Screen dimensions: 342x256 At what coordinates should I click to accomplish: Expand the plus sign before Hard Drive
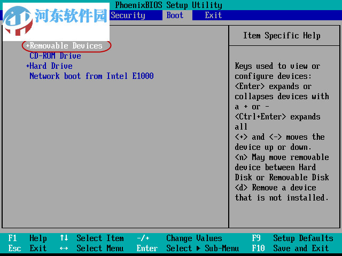(x=27, y=66)
